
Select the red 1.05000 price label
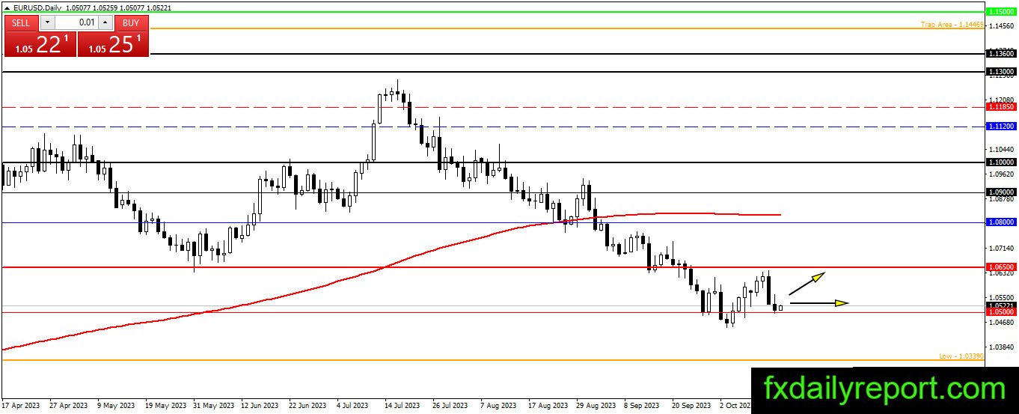1001,312
